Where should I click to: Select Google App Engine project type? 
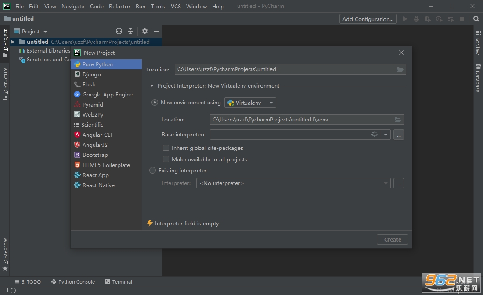[106, 94]
